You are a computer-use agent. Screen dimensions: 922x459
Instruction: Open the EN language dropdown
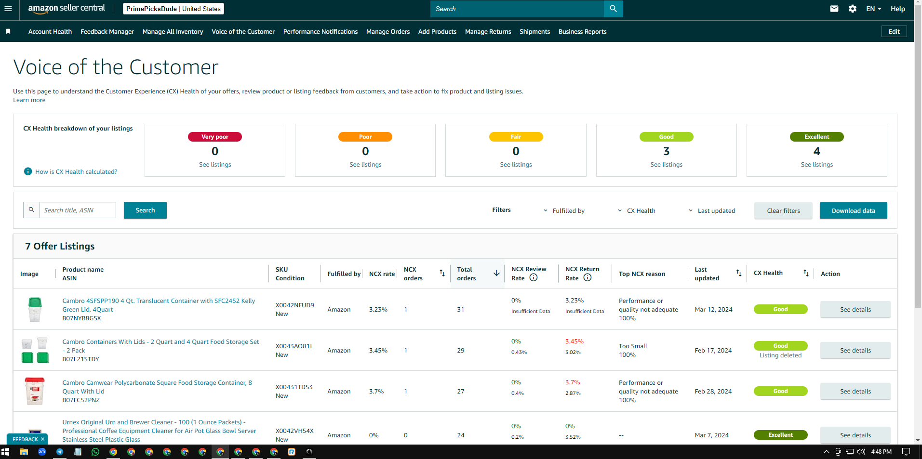[874, 9]
